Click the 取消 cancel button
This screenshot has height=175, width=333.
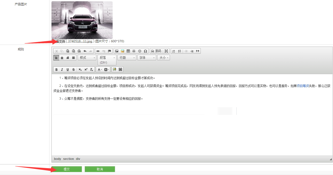[x=100, y=169]
